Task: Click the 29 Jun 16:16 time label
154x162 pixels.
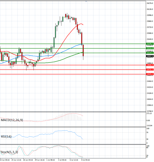Action: tap(40, 160)
